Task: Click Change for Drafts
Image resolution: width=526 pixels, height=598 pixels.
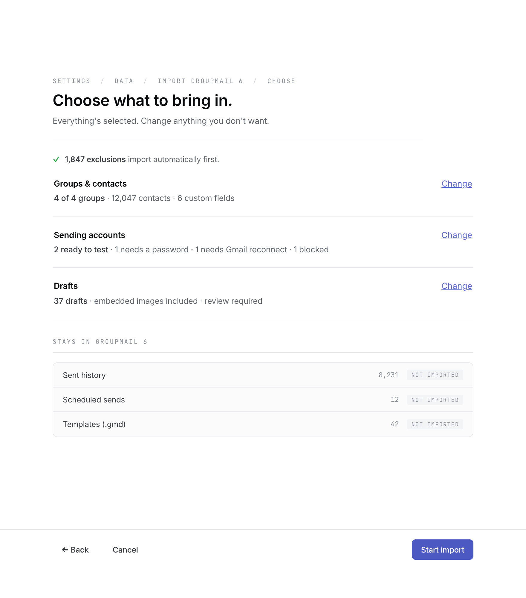Action: pos(457,286)
